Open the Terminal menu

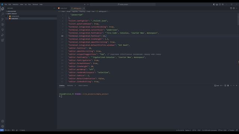(x=35, y=4)
